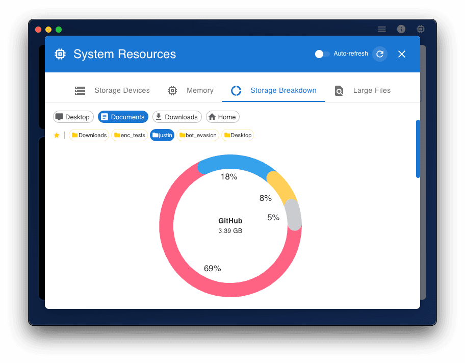465x363 pixels.
Task: Click the magnifier icon on the Large Files tab
Action: click(x=339, y=90)
